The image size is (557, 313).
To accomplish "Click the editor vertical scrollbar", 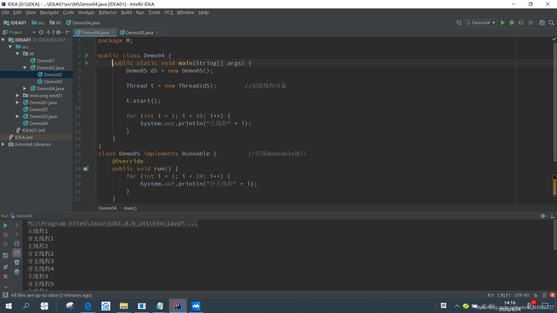I will tap(555, 102).
